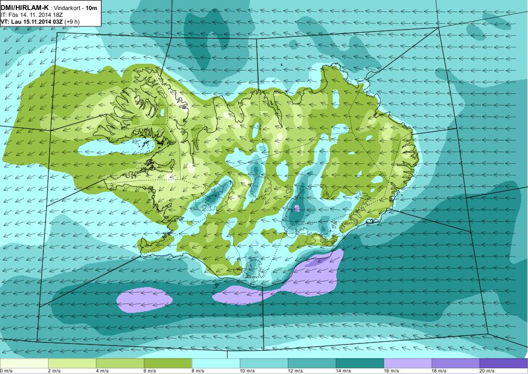The image size is (528, 374).
Task: Click the '16 m/s' legend label
Action: coord(391,371)
